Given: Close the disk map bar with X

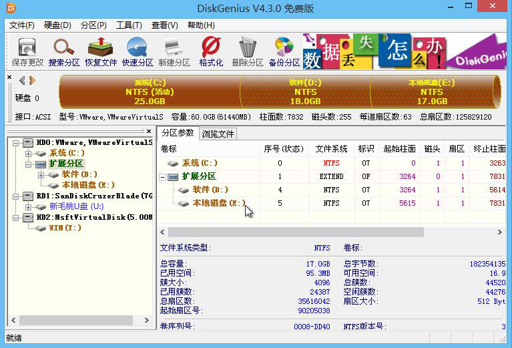Looking at the screenshot, I should (9, 77).
